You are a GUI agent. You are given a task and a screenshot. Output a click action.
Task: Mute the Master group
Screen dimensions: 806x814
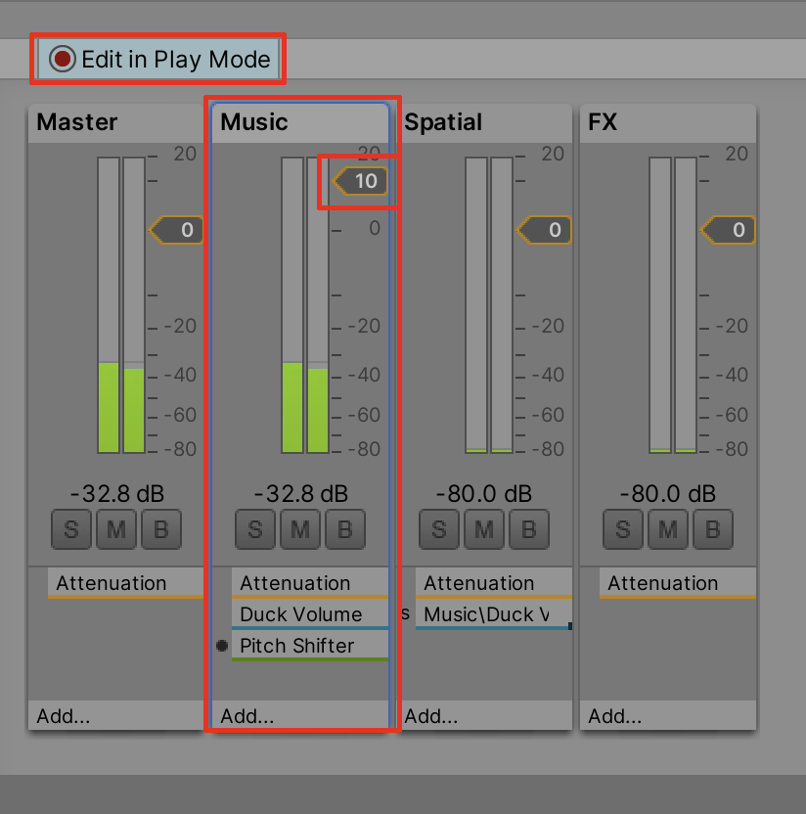coord(116,529)
